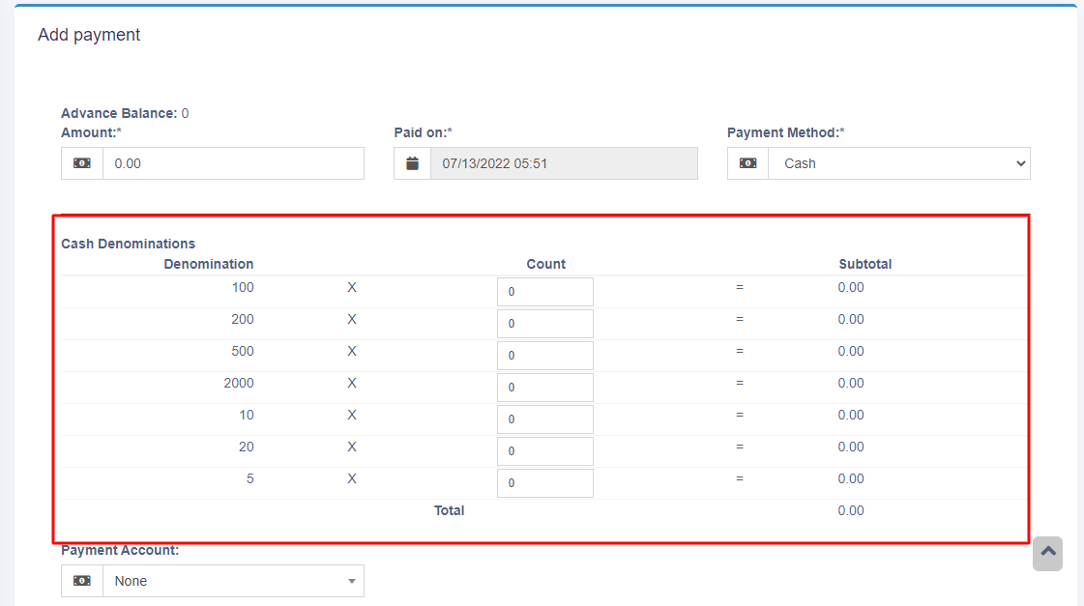Open the Paid on date field
The image size is (1084, 606).
pos(563,163)
